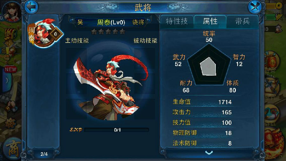
Task: Switch to the 特性技 tab
Action: point(177,22)
